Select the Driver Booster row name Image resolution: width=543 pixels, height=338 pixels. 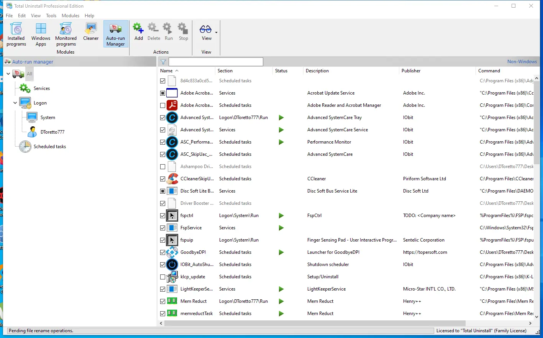197,203
